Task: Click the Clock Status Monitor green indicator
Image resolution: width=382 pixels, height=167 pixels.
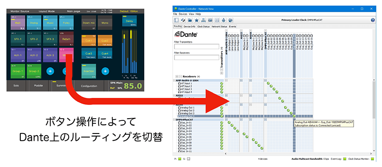Action: (372, 159)
